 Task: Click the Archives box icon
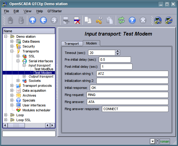18,95
